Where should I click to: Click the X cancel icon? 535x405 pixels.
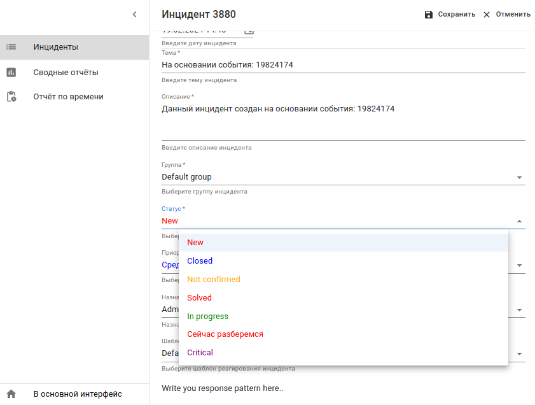pyautogui.click(x=487, y=15)
